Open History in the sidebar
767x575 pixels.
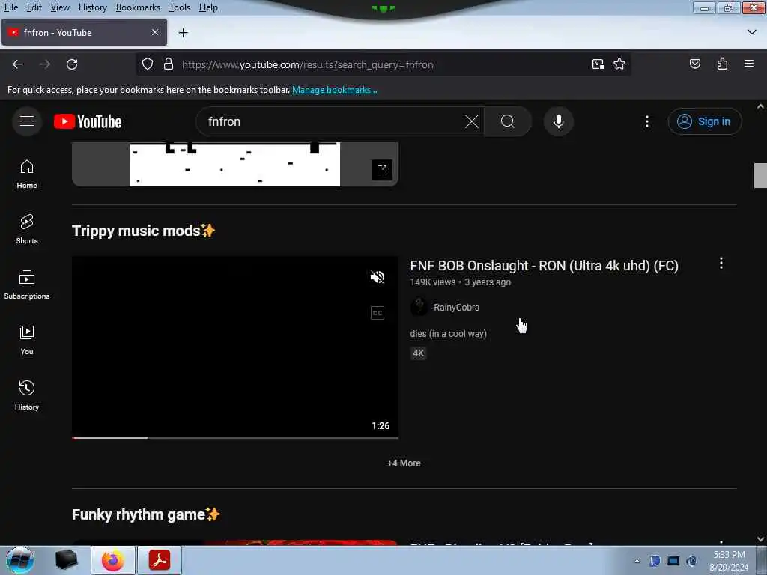(27, 395)
